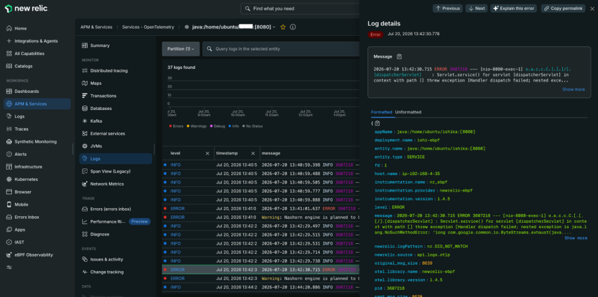Toggle the Warnings legend series
598x297 pixels.
click(197, 126)
